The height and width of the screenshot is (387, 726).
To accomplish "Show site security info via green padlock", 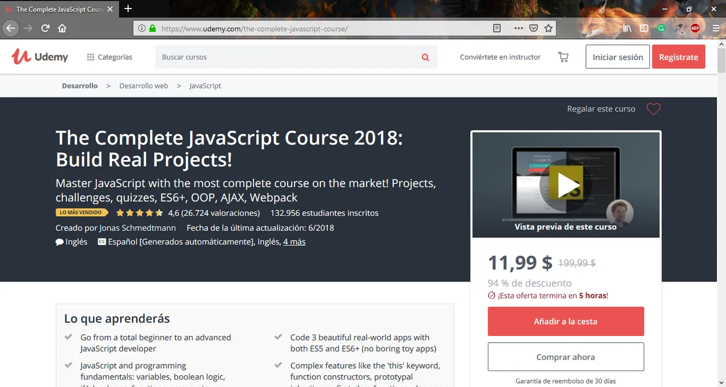I will [x=152, y=28].
